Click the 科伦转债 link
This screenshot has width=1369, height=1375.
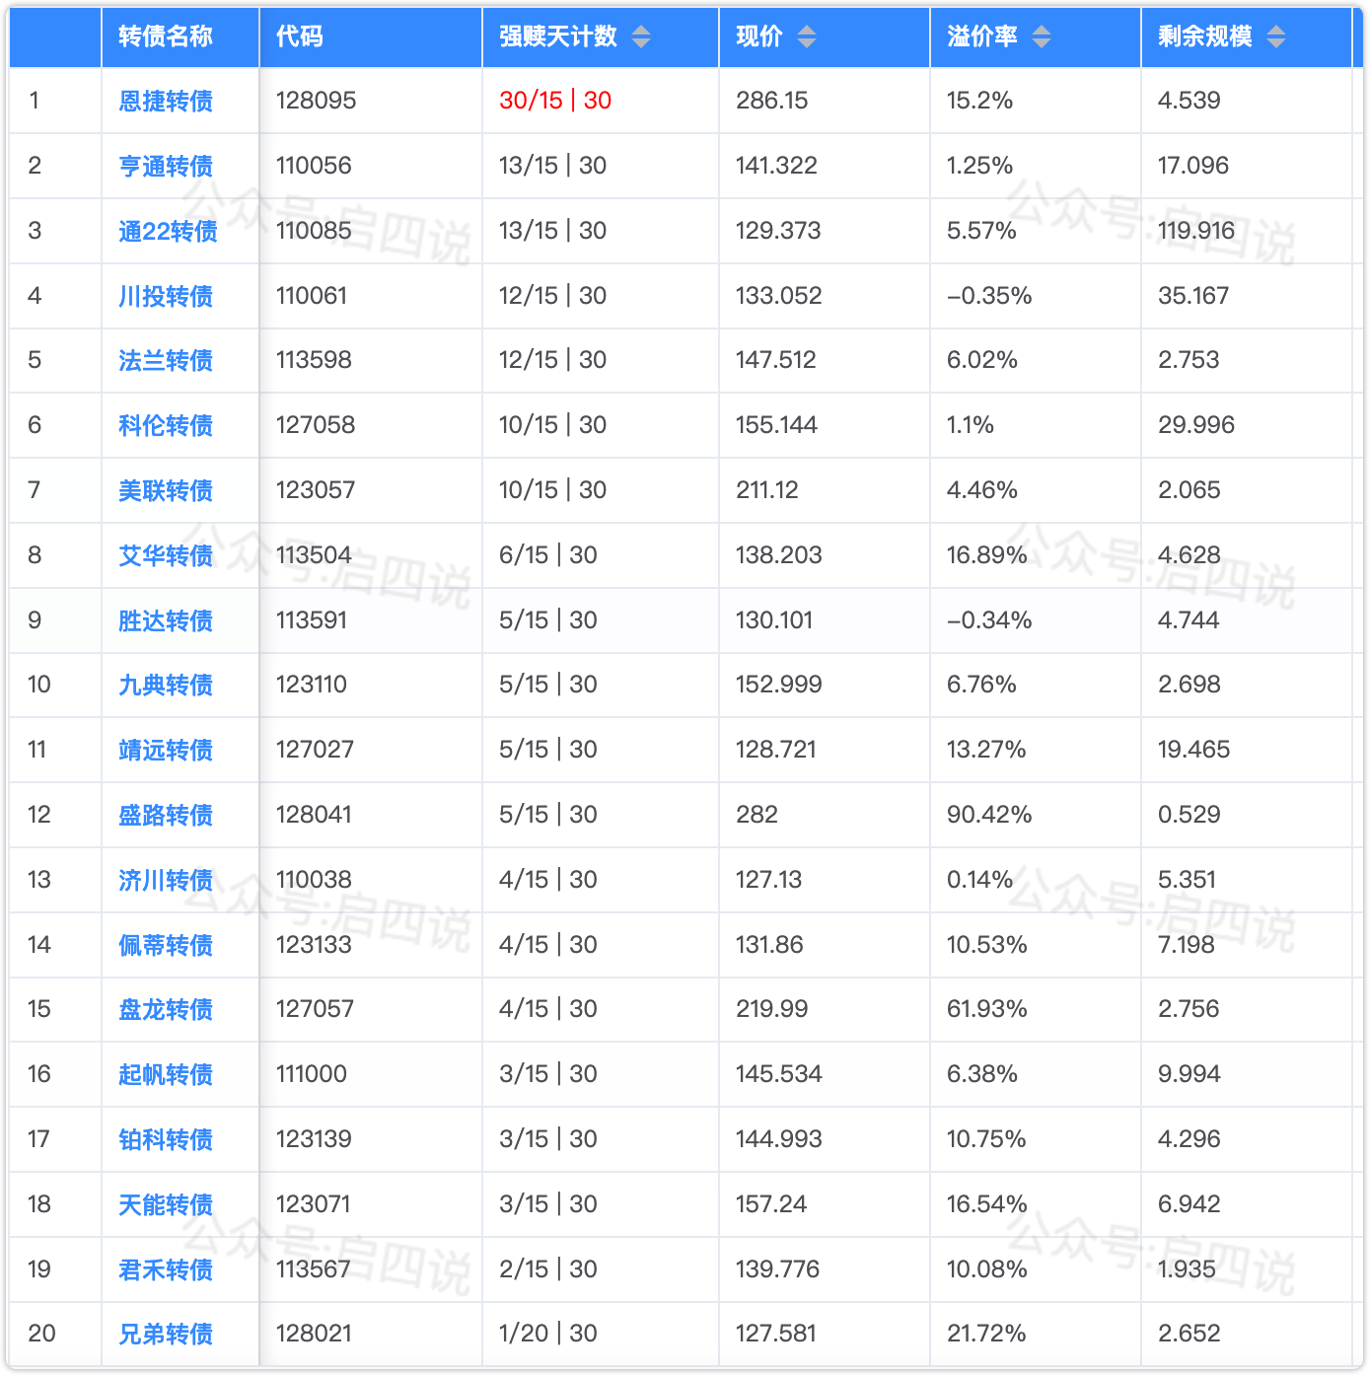pos(166,425)
